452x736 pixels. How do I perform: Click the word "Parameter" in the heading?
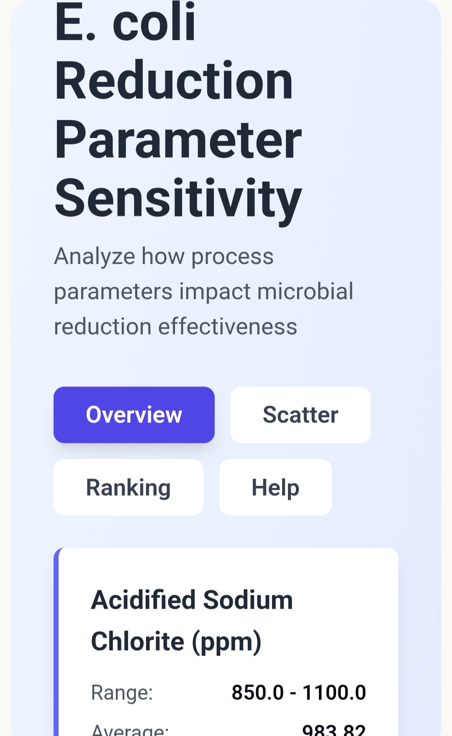click(x=178, y=139)
